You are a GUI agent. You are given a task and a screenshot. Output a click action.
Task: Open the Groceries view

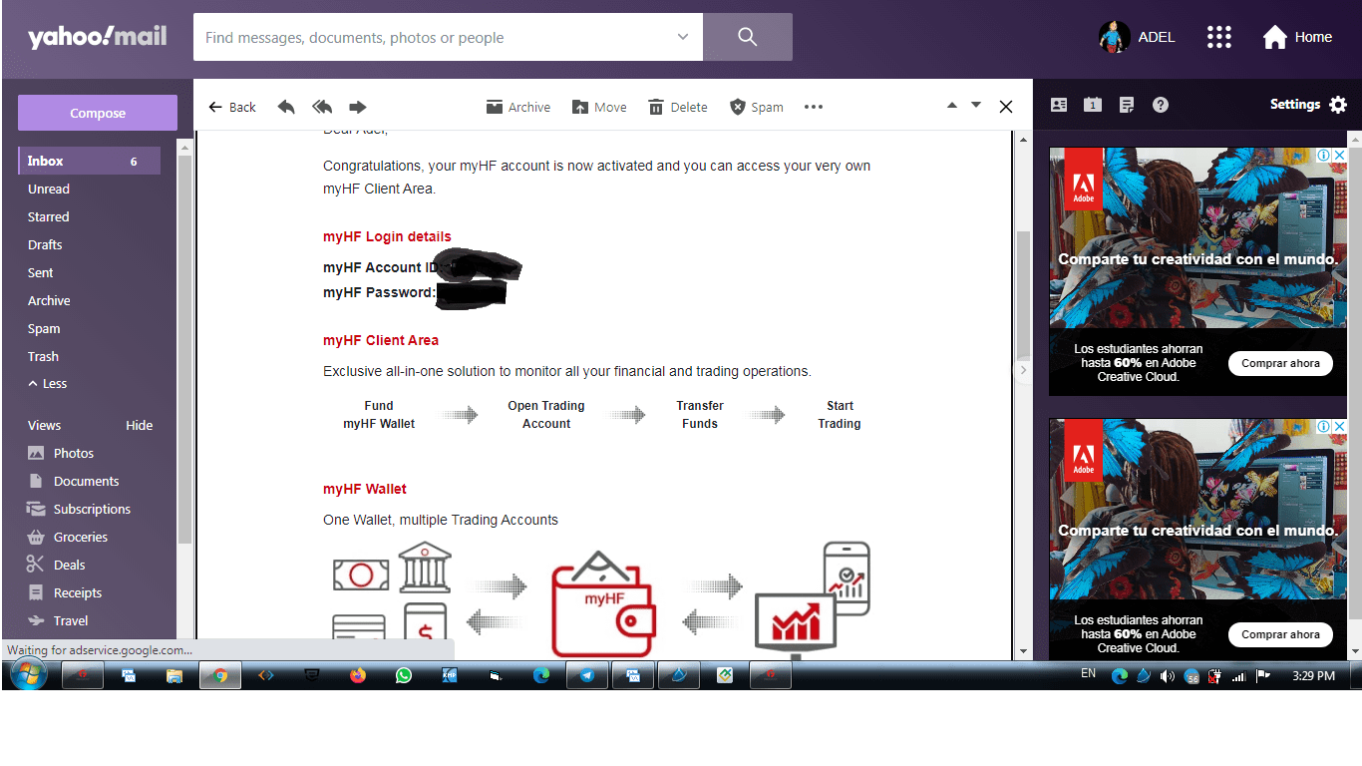(69, 537)
